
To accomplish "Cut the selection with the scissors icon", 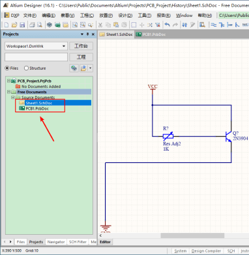I will pos(100,25).
